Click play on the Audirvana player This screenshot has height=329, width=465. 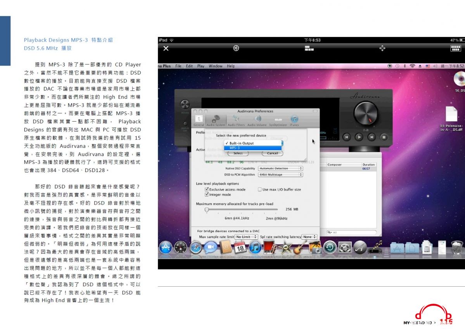[359, 137]
